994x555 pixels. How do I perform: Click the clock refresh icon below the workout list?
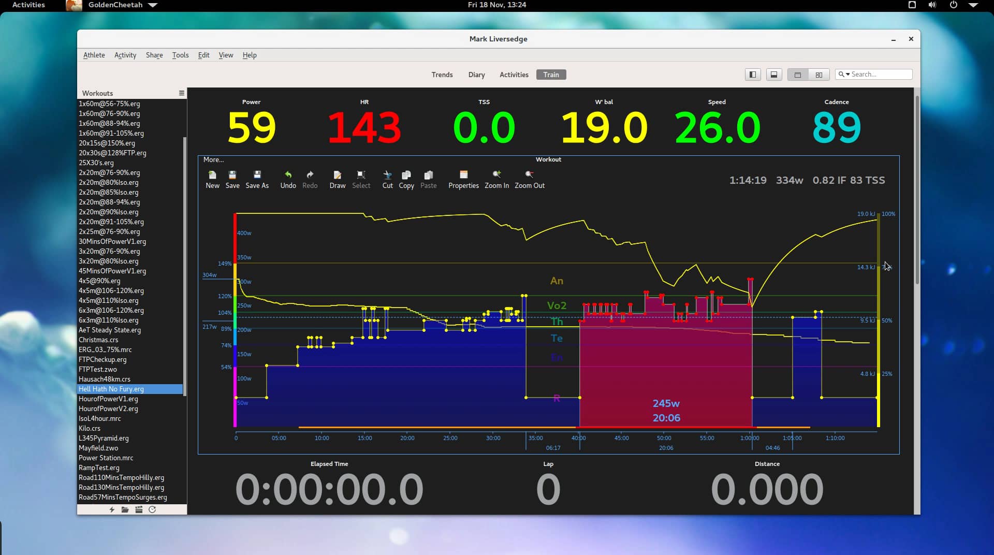click(152, 509)
